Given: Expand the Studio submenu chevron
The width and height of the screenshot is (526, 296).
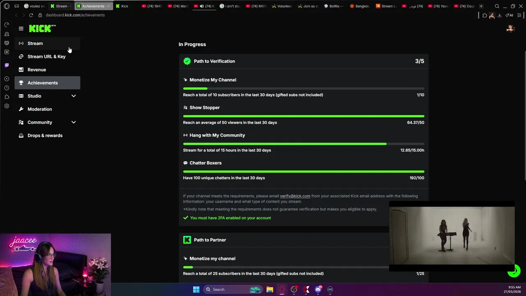Looking at the screenshot, I should [x=74, y=96].
